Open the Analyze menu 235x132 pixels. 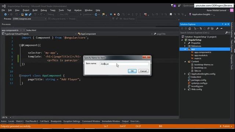78,10
